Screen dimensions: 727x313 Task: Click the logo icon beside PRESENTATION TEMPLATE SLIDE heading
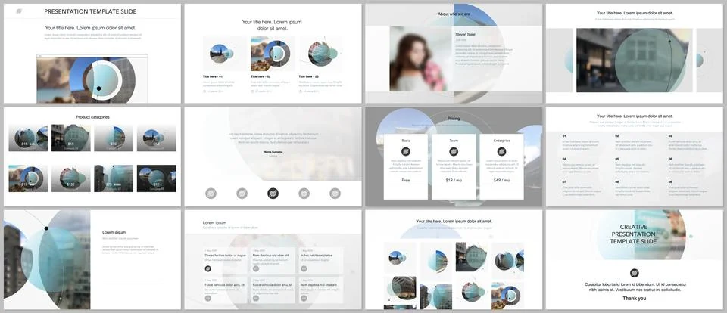pyautogui.click(x=19, y=11)
